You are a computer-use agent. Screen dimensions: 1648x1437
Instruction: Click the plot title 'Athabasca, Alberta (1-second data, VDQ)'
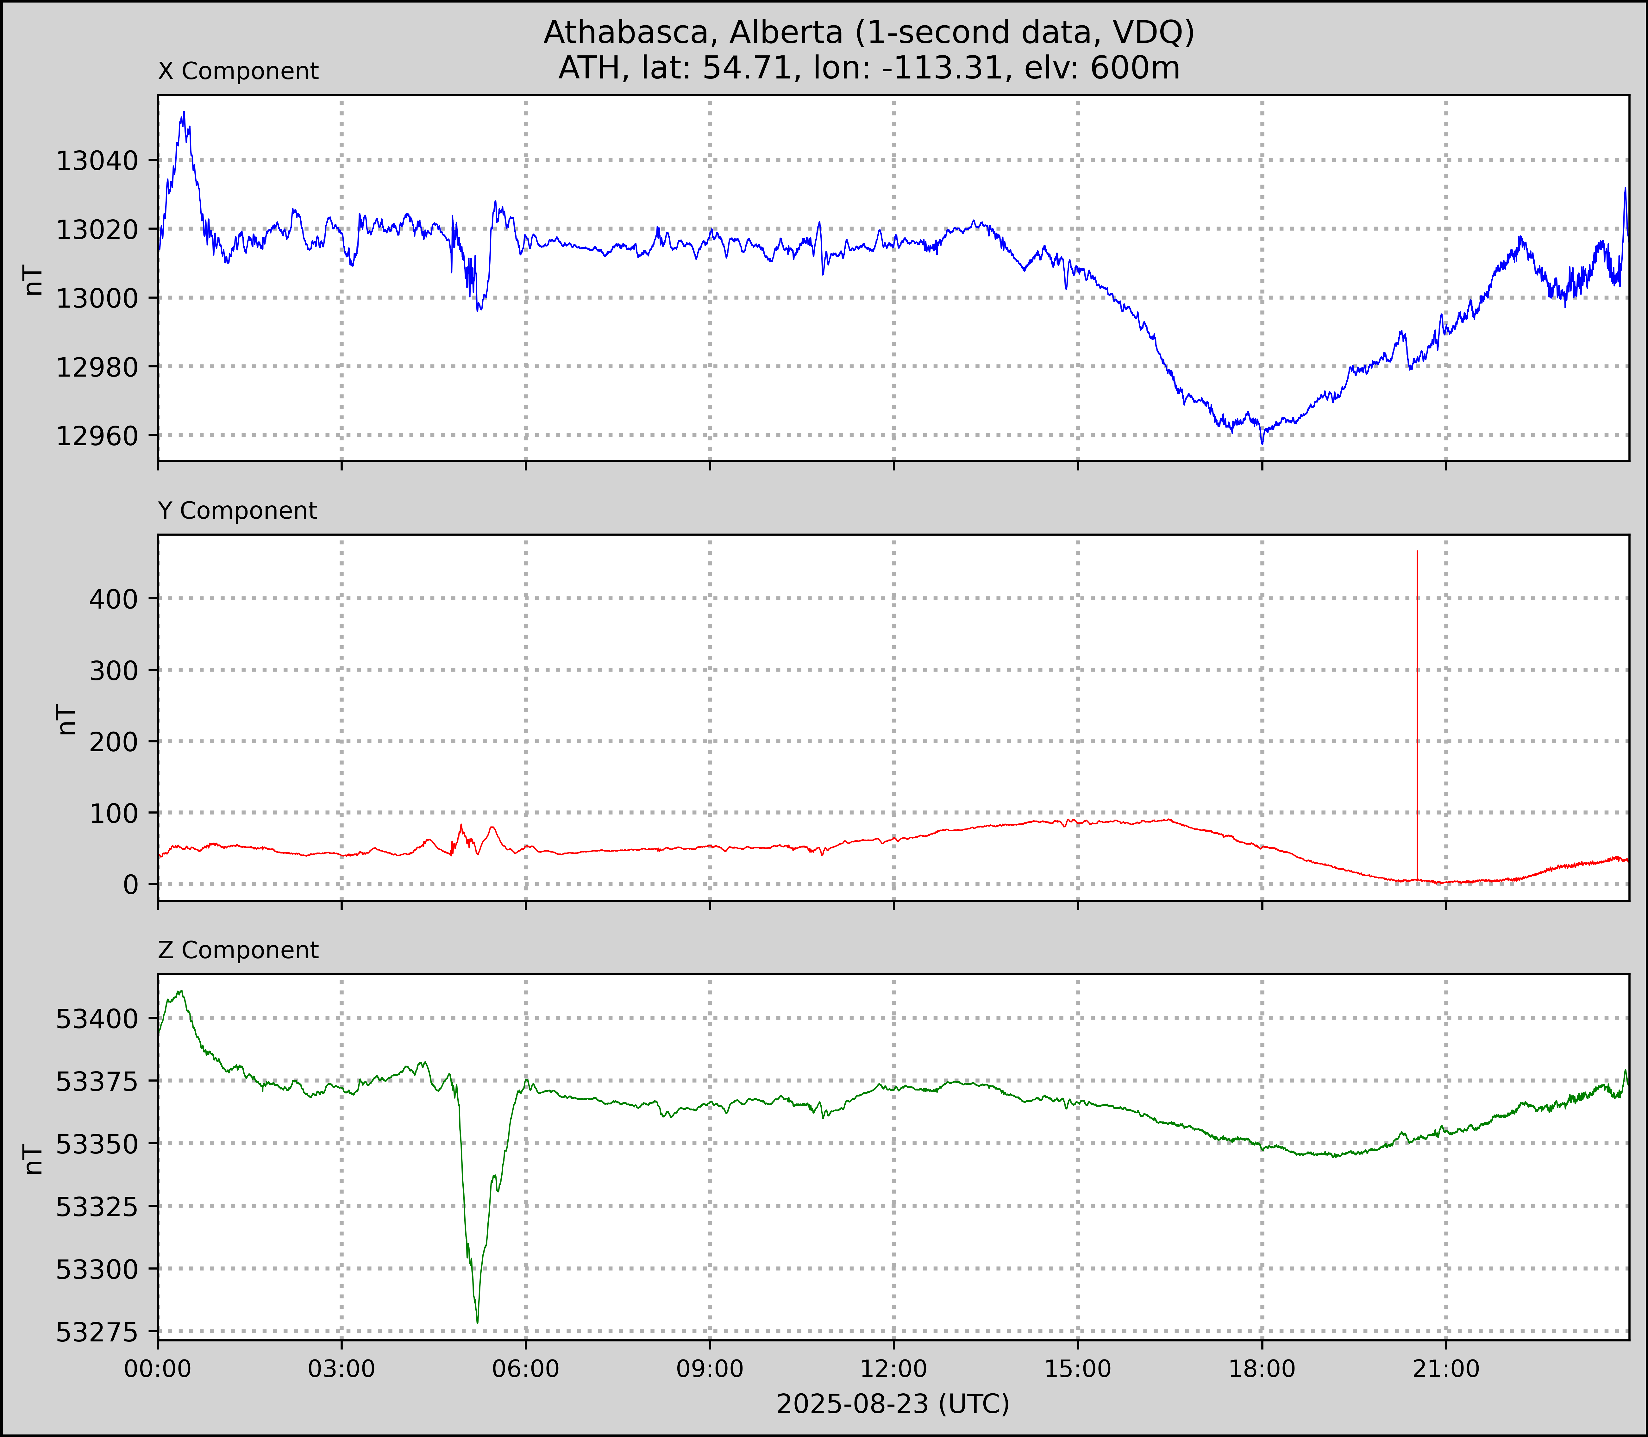[868, 32]
